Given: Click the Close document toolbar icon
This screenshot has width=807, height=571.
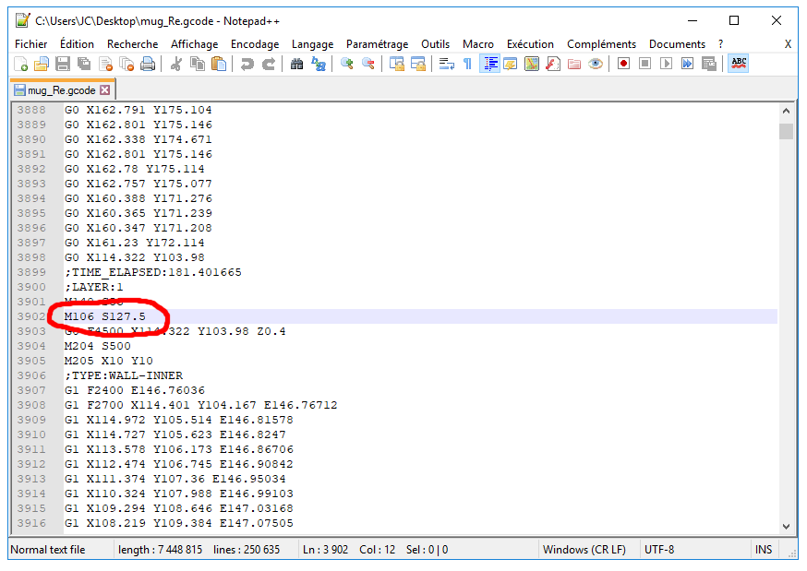Looking at the screenshot, I should point(105,64).
